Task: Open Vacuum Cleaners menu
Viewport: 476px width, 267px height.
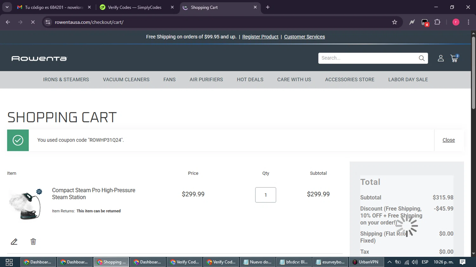Action: click(126, 80)
